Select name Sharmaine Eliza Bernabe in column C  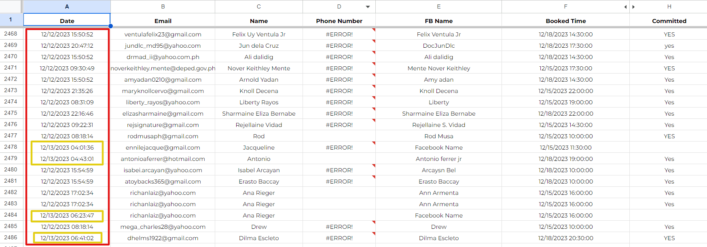[259, 114]
